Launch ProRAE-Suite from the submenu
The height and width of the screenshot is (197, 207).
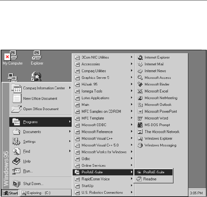pos(153,172)
